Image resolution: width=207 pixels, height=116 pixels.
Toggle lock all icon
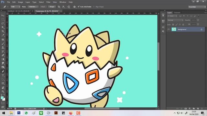[x=183, y=24]
